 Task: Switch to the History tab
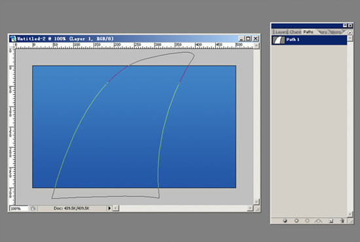click(x=323, y=32)
